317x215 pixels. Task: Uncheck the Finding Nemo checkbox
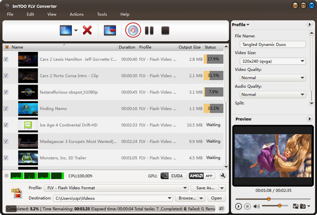(6, 108)
